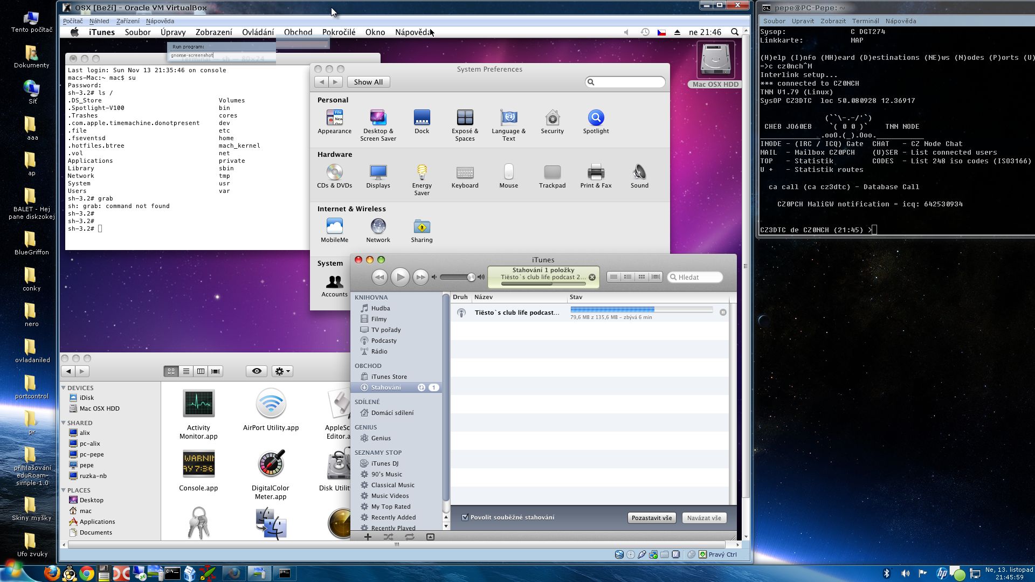
Task: Open iTunes Ovládání menu
Action: point(258,32)
